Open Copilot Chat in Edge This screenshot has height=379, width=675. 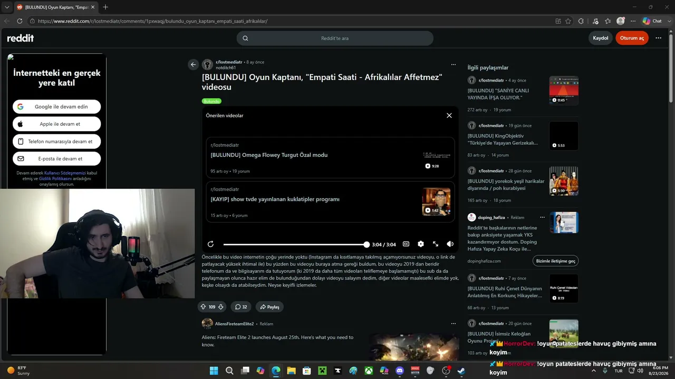(653, 21)
